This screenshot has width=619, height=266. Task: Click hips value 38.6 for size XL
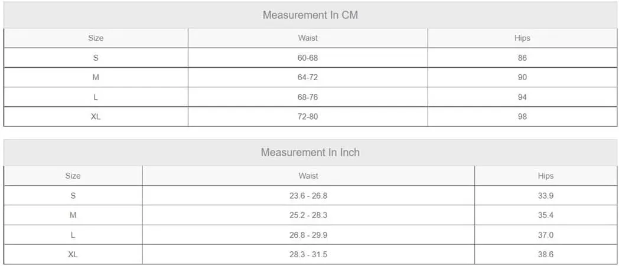[x=546, y=255]
